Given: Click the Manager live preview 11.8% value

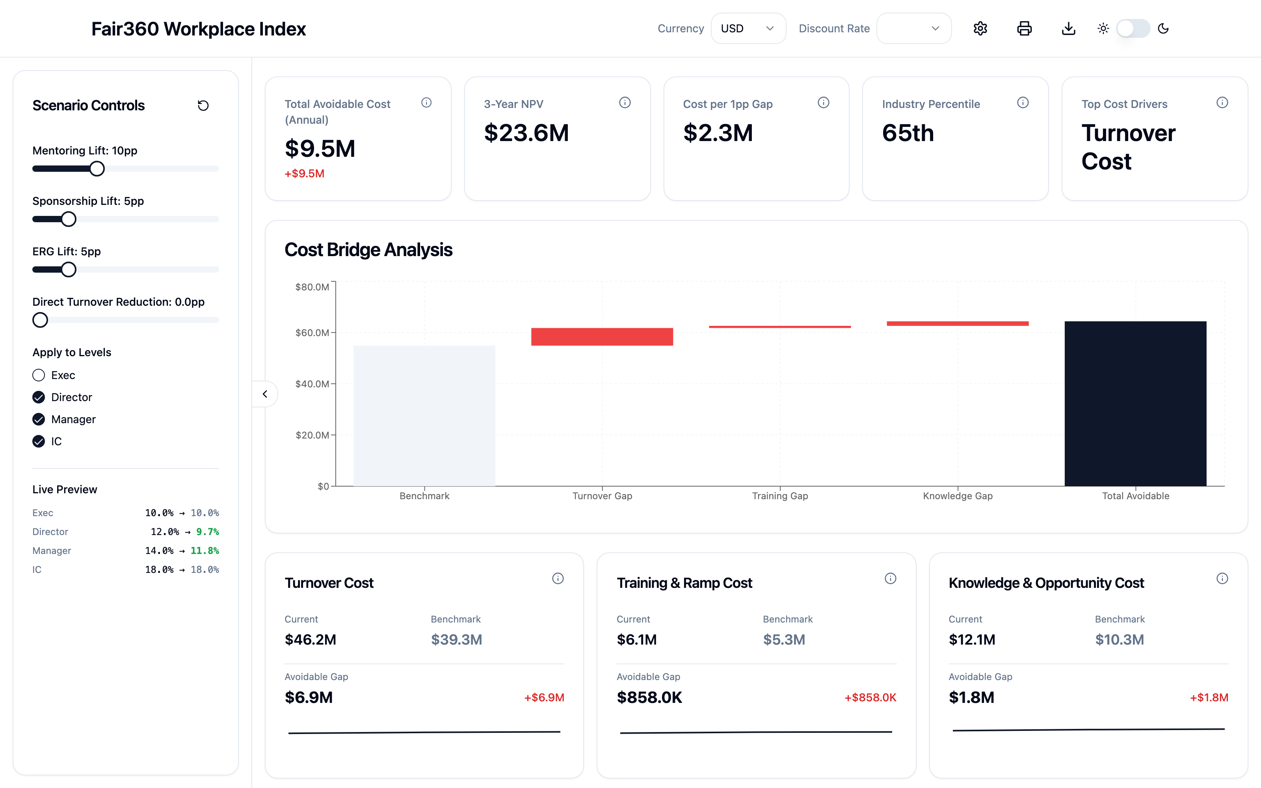Looking at the screenshot, I should [205, 550].
